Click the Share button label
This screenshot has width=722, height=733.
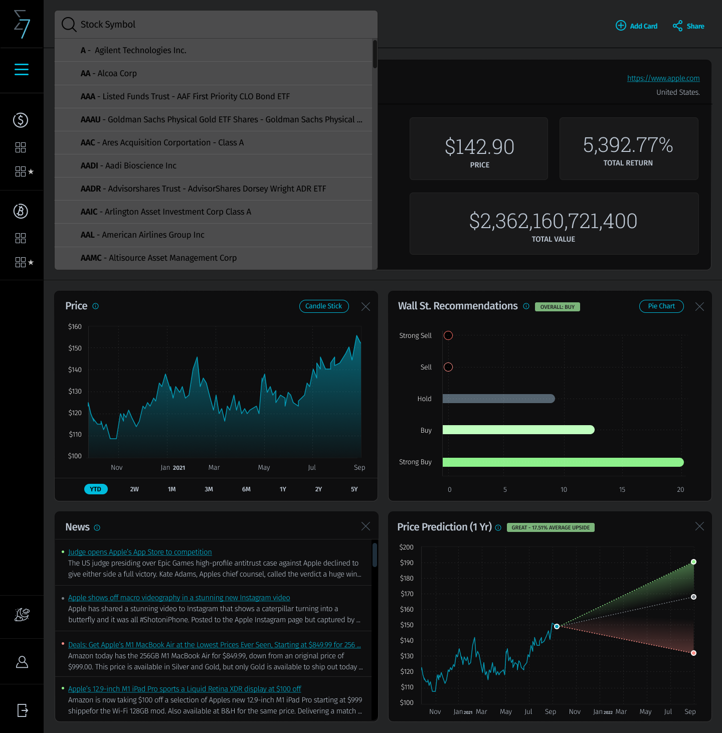pos(695,26)
